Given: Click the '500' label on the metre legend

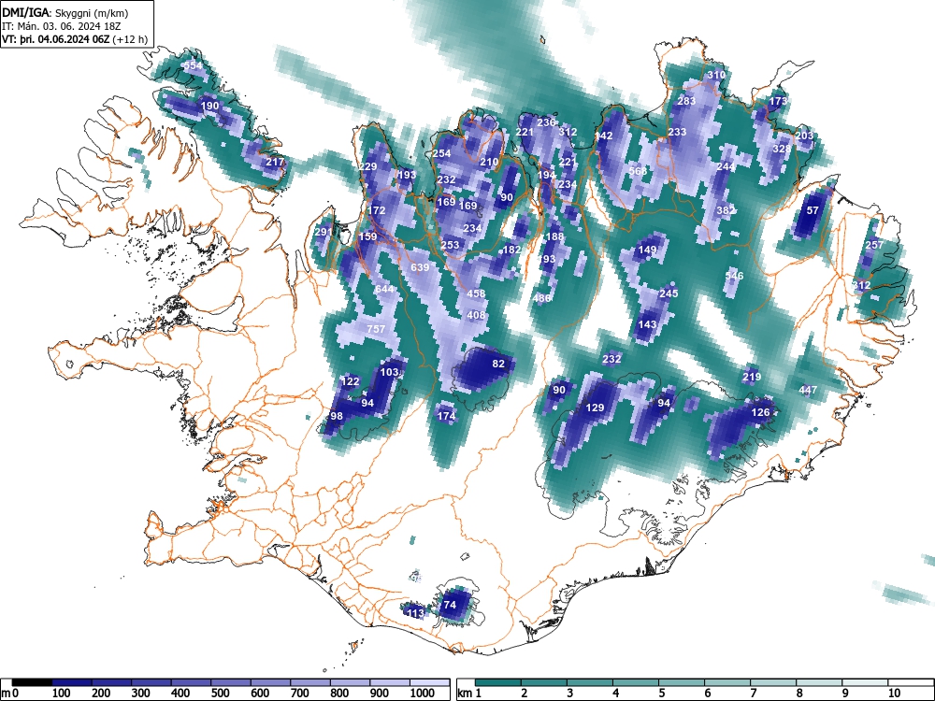Looking at the screenshot, I should coord(220,694).
